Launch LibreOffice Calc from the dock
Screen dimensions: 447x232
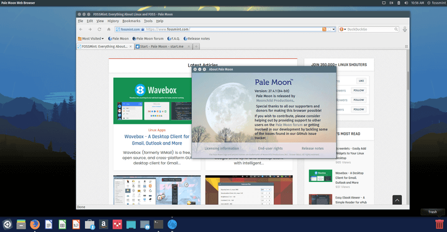pyautogui.click(x=62, y=225)
